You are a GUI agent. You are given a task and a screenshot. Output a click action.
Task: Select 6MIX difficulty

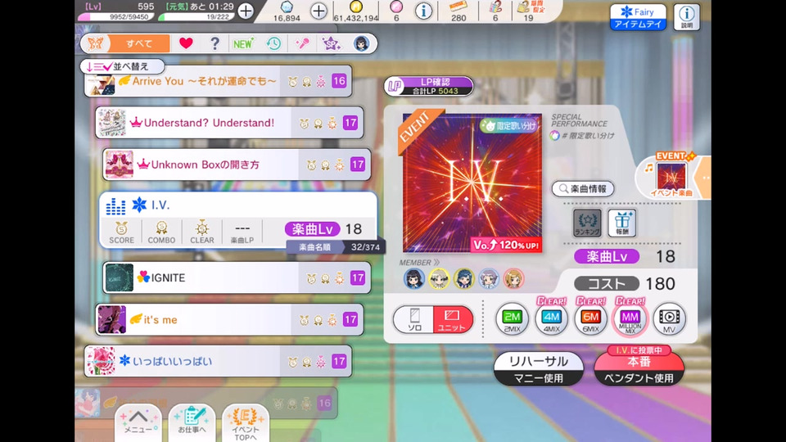click(x=590, y=318)
